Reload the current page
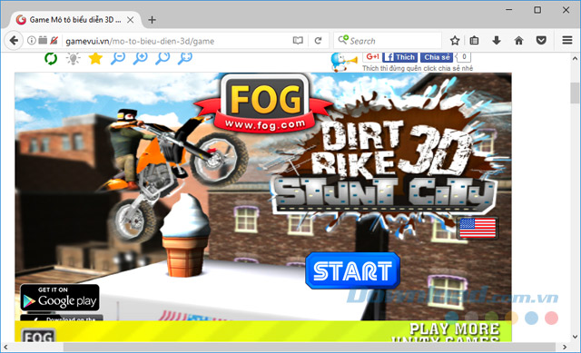This screenshot has height=353, width=581. click(318, 40)
